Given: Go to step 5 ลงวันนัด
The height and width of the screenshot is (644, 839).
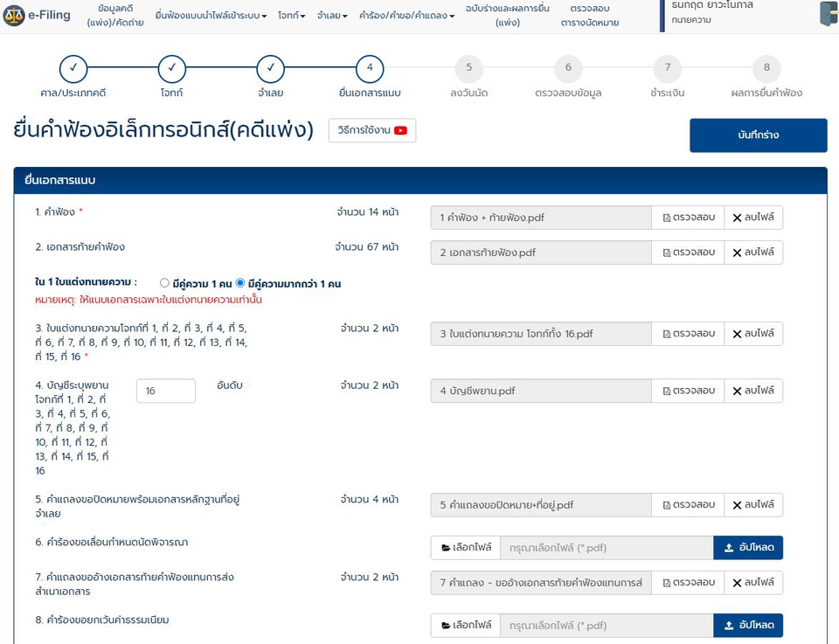Looking at the screenshot, I should pyautogui.click(x=468, y=68).
